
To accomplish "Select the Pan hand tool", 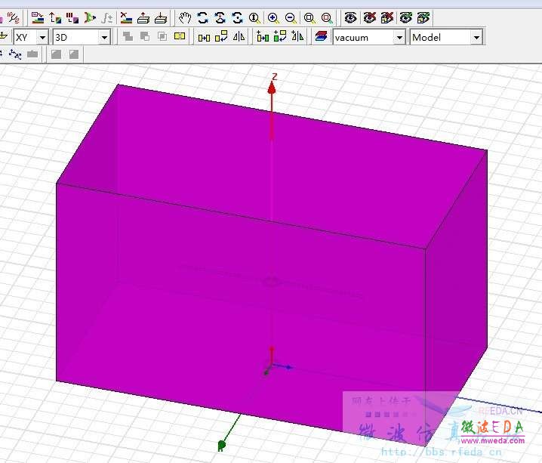I will (x=185, y=17).
